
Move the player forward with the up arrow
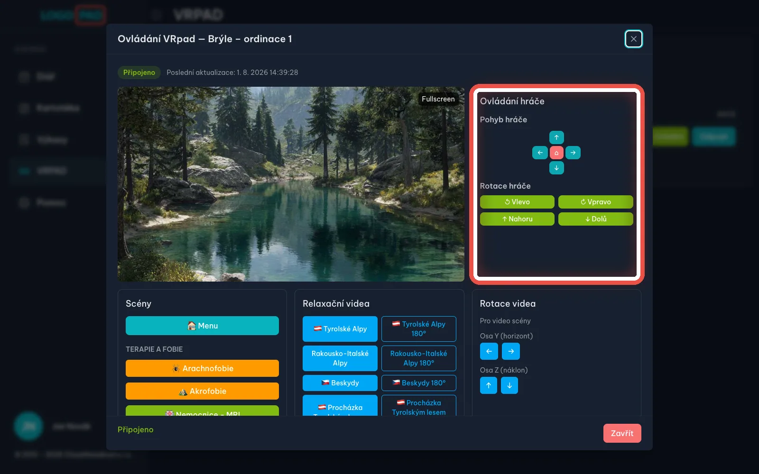556,137
